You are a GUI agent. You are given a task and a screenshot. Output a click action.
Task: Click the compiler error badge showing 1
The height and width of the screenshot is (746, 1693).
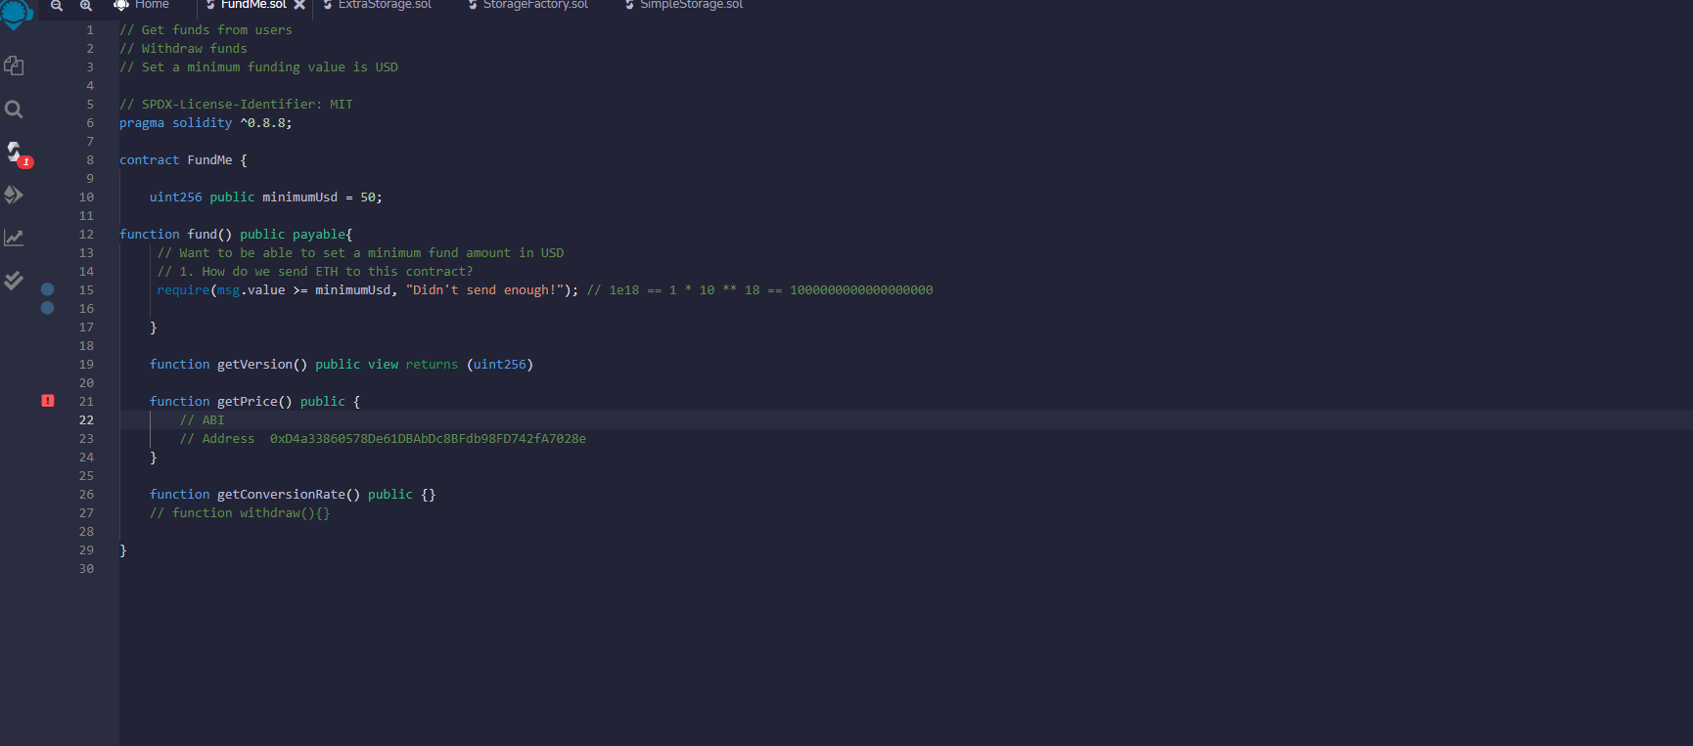pyautogui.click(x=26, y=162)
